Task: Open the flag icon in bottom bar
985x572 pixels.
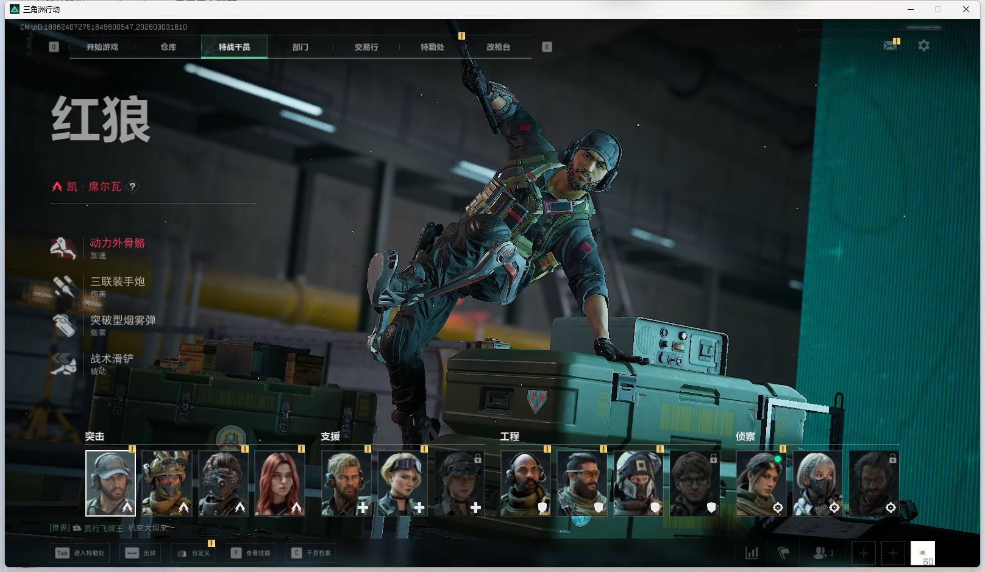Action: coord(784,553)
